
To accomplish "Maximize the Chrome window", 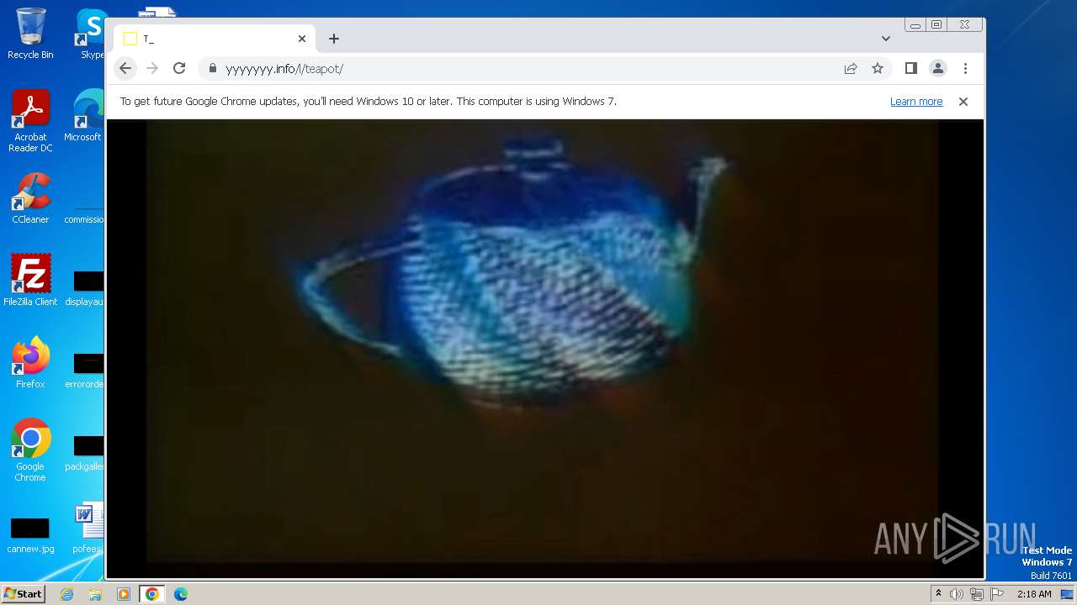I will click(936, 25).
